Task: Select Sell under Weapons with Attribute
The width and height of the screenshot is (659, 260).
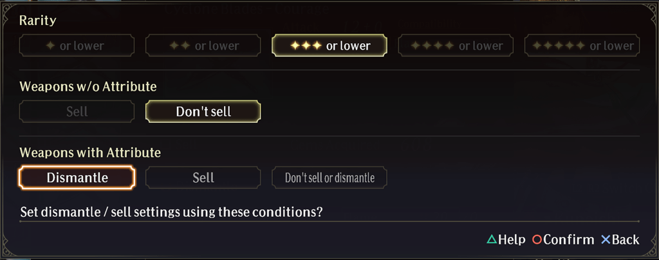Action: point(203,178)
